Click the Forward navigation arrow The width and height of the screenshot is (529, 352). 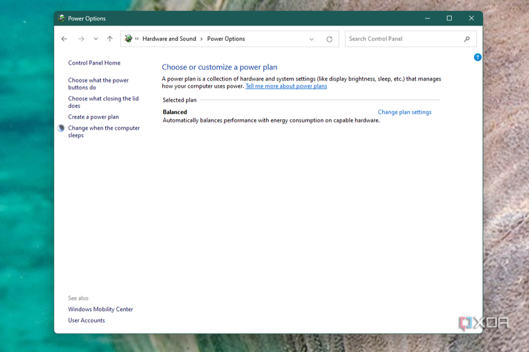(x=81, y=39)
